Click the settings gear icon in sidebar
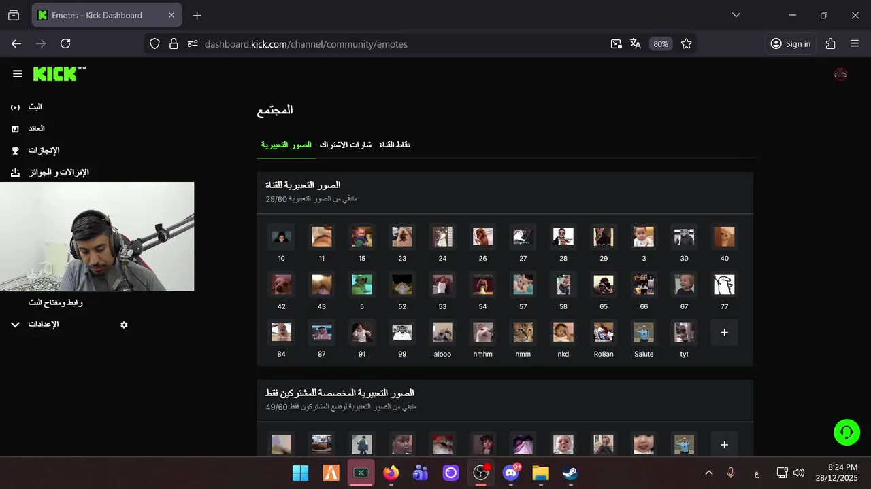Screen dimensions: 871x489 124,325
